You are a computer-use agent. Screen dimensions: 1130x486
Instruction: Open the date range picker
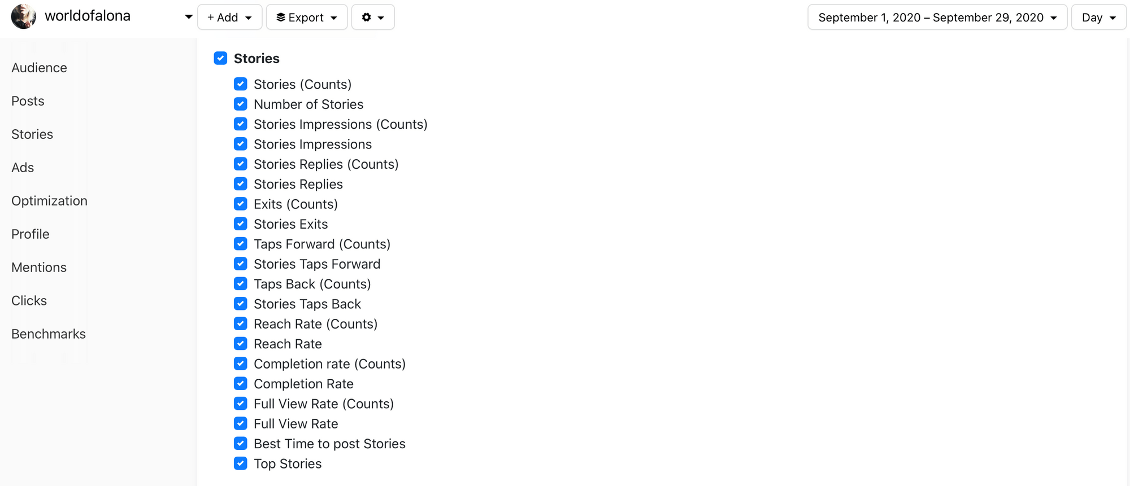tap(937, 17)
